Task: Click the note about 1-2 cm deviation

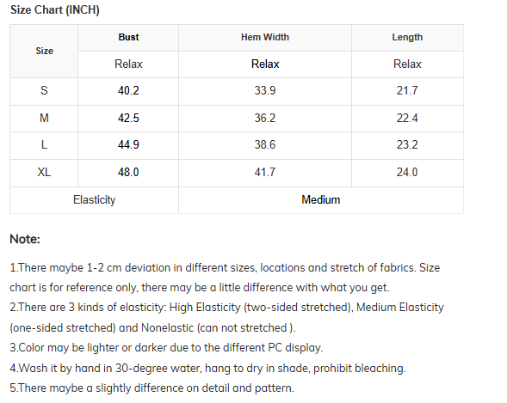Action: (225, 278)
